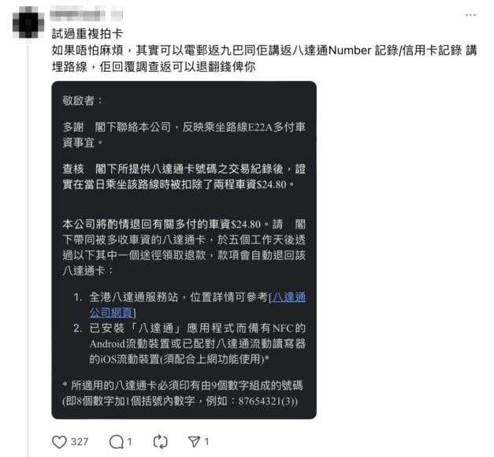
Task: Click the share count beside paper plane
Action: [x=206, y=441]
